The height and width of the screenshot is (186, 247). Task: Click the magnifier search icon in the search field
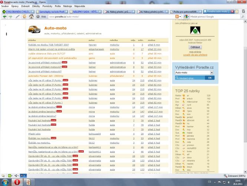coord(243,16)
